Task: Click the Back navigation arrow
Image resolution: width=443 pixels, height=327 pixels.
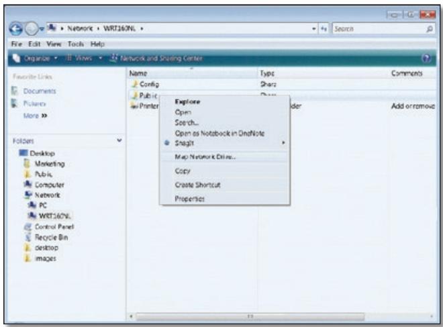Action: click(15, 29)
